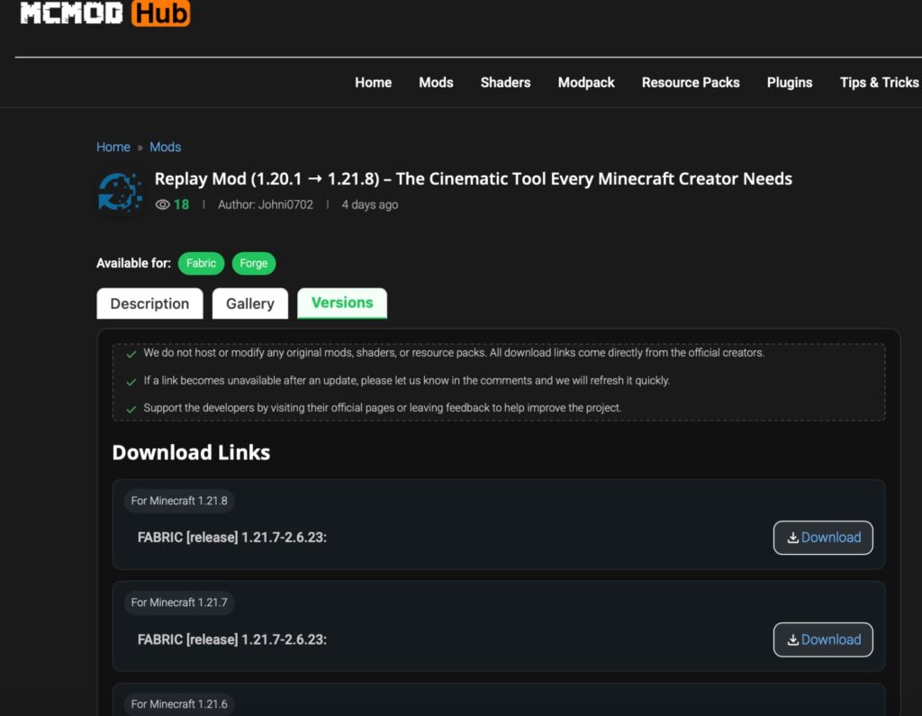Click the view count 18
The height and width of the screenshot is (716, 922).
click(181, 204)
